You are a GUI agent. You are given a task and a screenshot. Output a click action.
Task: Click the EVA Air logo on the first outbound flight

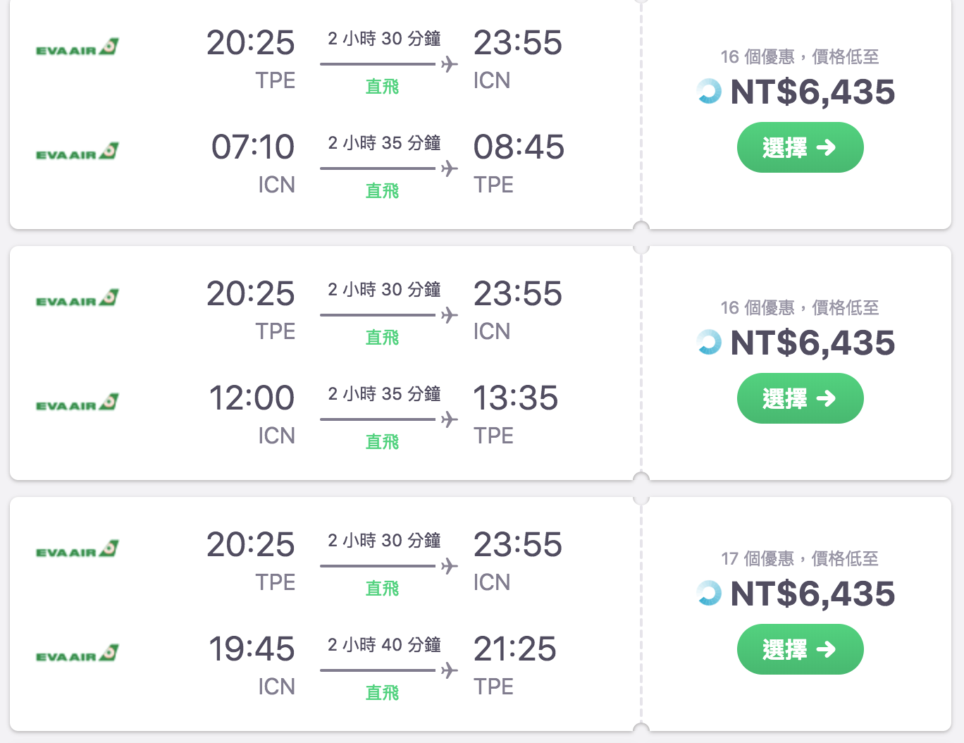pos(78,48)
